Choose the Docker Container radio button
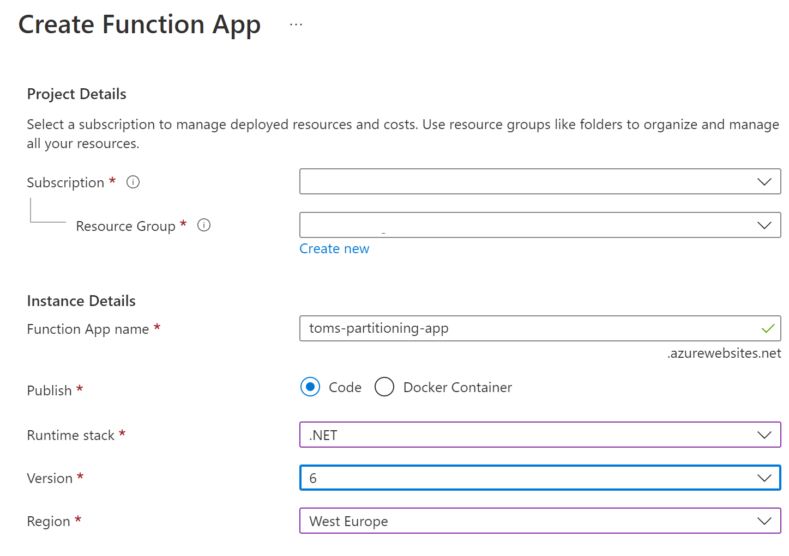 pyautogui.click(x=384, y=387)
